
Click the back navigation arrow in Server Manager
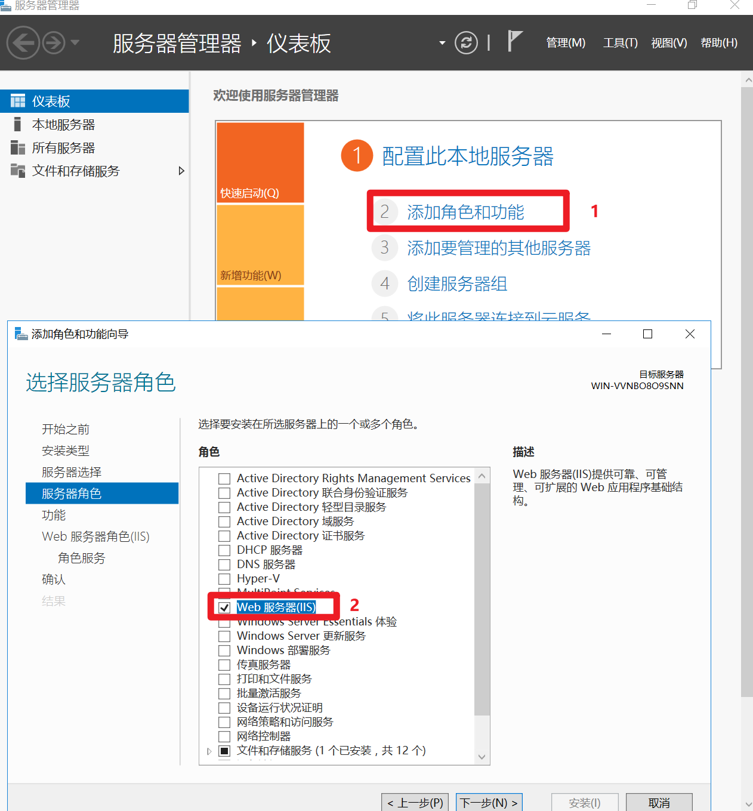point(23,43)
